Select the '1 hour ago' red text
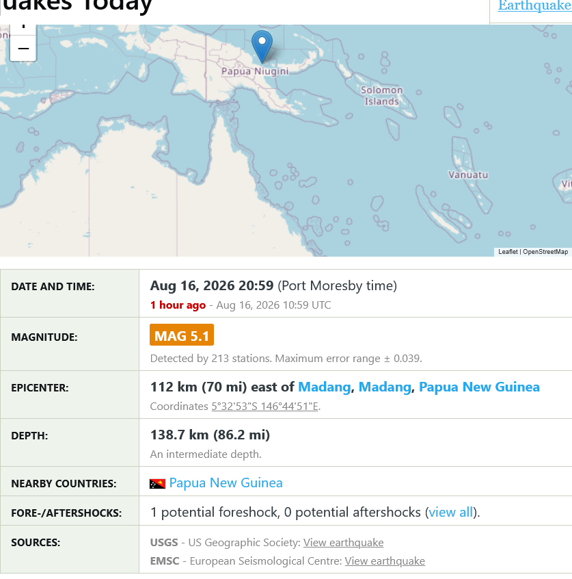This screenshot has height=579, width=572. tap(178, 305)
